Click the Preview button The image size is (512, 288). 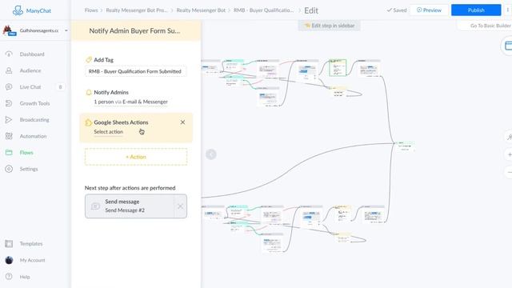(429, 10)
